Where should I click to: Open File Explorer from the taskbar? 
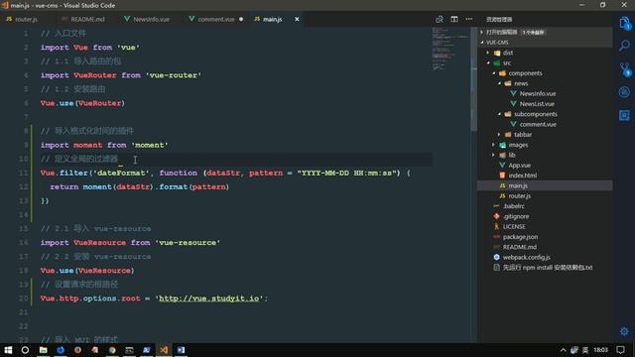pyautogui.click(x=44, y=350)
